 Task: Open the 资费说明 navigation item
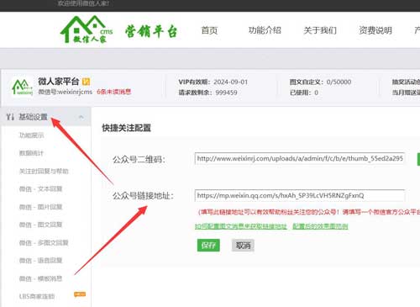[x=375, y=30]
